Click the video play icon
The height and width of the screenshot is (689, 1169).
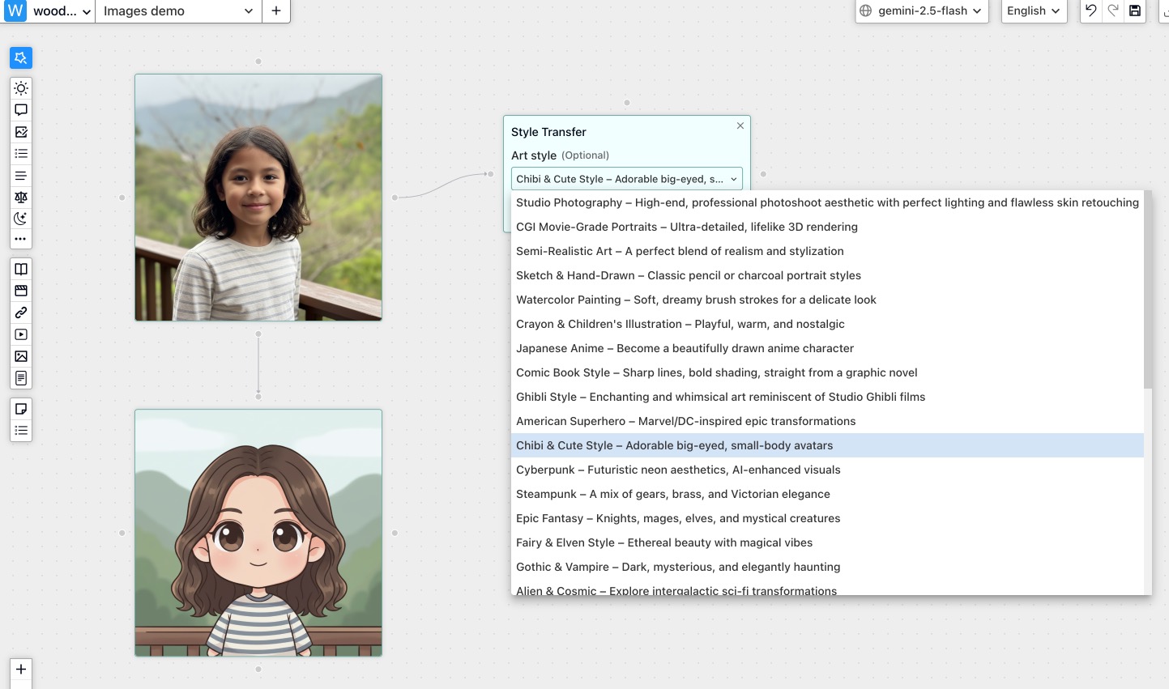point(20,334)
